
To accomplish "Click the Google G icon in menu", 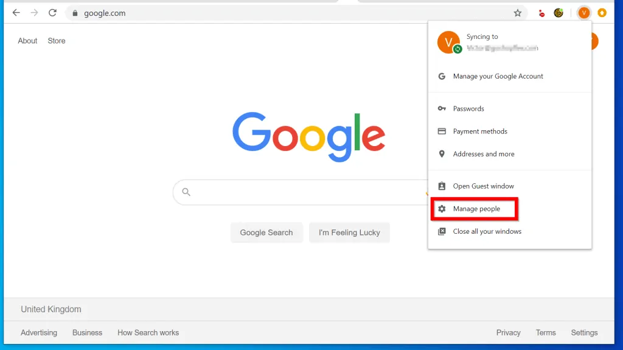I will 442,76.
